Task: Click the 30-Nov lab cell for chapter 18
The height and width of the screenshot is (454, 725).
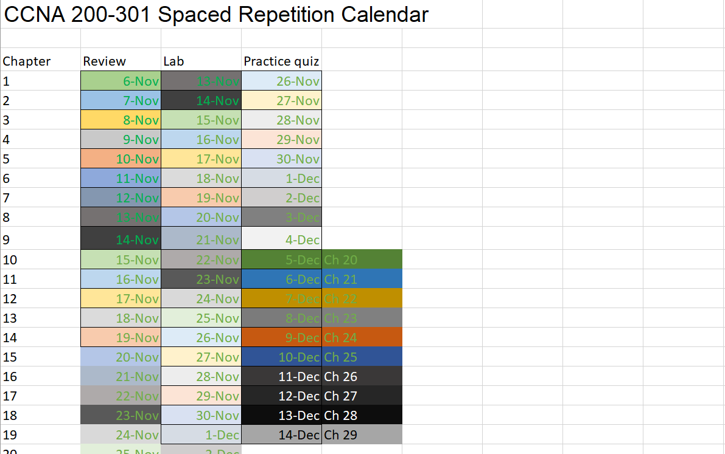Action: coord(201,415)
